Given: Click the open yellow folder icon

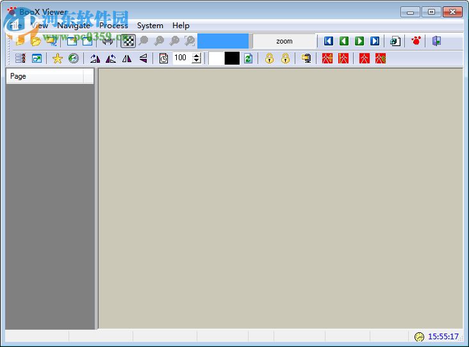Looking at the screenshot, I should [x=36, y=41].
